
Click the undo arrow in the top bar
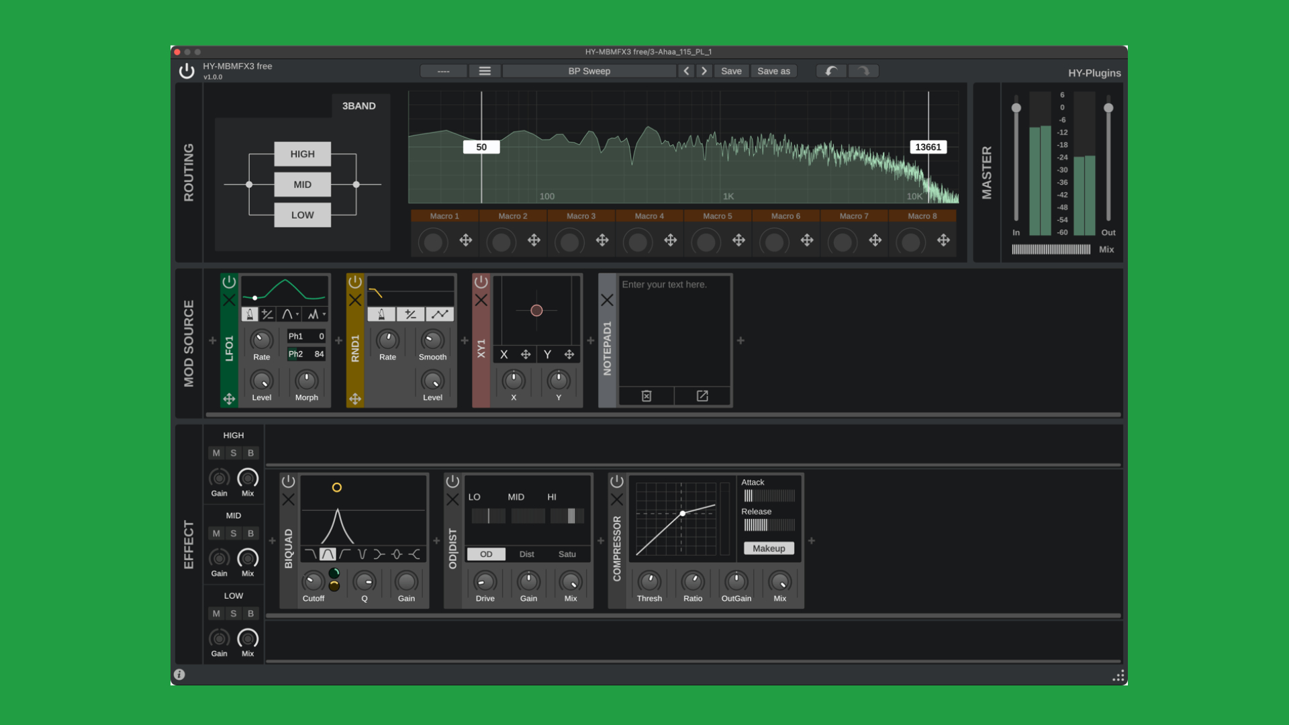tap(831, 71)
